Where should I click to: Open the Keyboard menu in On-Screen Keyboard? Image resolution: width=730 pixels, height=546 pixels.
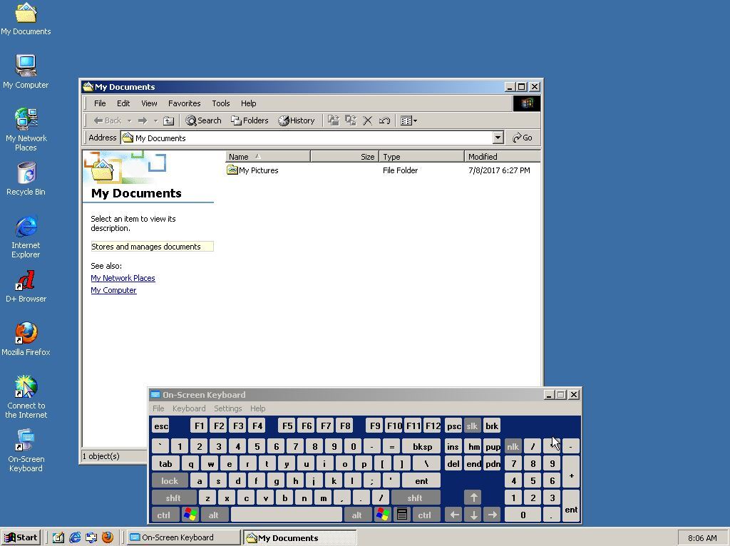click(188, 408)
